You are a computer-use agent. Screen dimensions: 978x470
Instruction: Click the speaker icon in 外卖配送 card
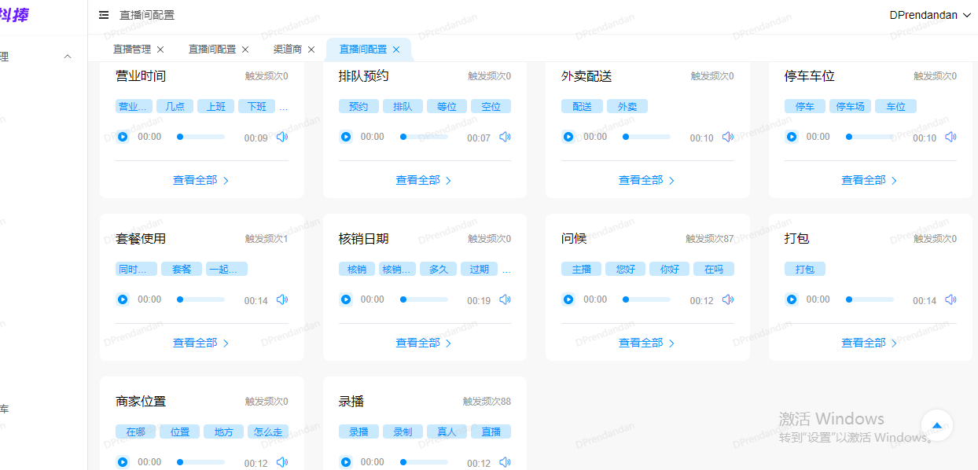coord(728,137)
